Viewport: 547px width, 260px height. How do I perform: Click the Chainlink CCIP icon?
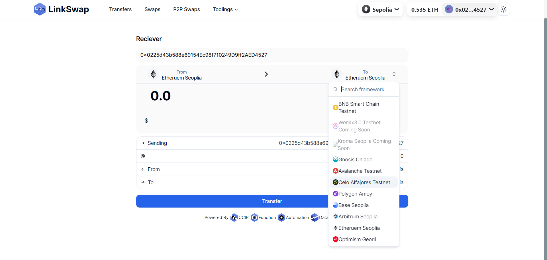pyautogui.click(x=234, y=218)
